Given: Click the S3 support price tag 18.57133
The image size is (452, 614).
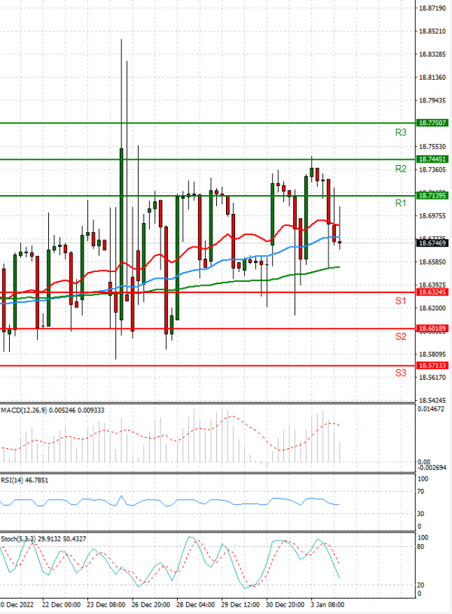Looking at the screenshot, I should tap(432, 365).
